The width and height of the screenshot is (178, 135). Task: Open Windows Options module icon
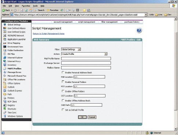(5, 116)
